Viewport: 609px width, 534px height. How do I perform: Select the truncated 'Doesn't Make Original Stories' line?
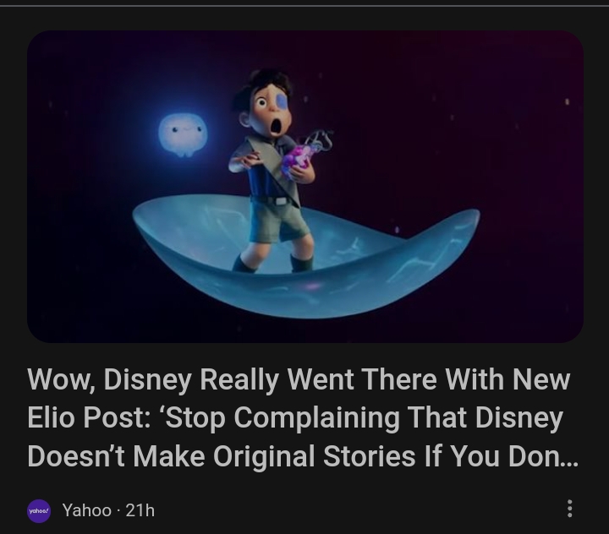pyautogui.click(x=303, y=456)
